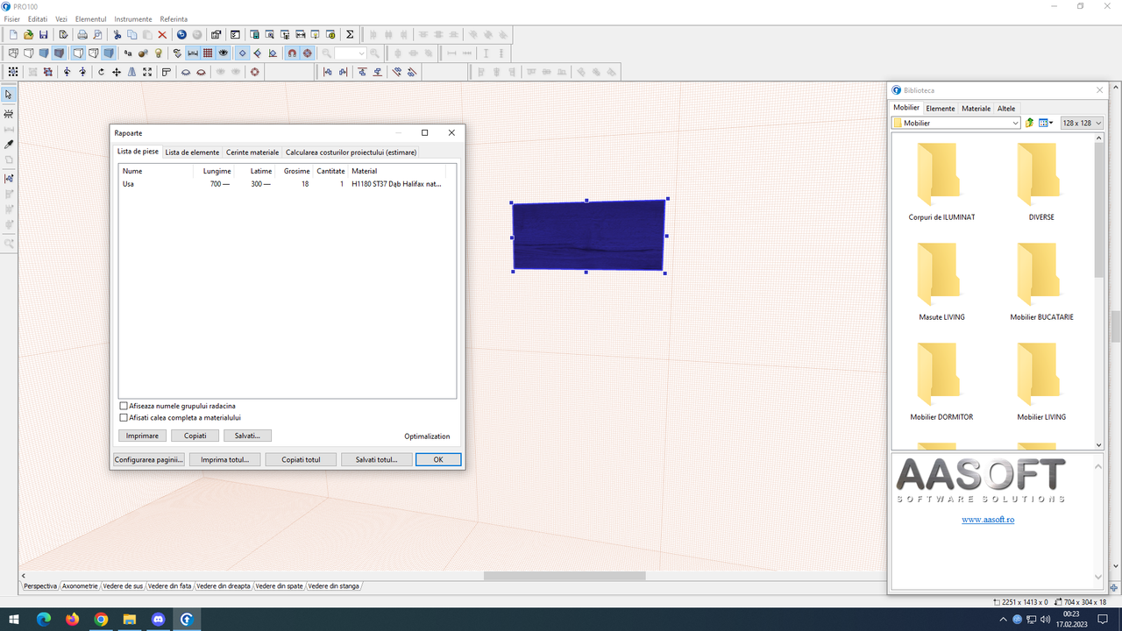This screenshot has width=1122, height=631.
Task: Open Firefox from the Windows taskbar
Action: [x=72, y=620]
